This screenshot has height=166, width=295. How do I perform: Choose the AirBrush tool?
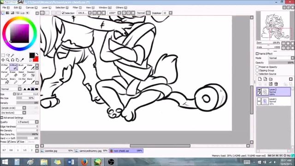click(13, 67)
